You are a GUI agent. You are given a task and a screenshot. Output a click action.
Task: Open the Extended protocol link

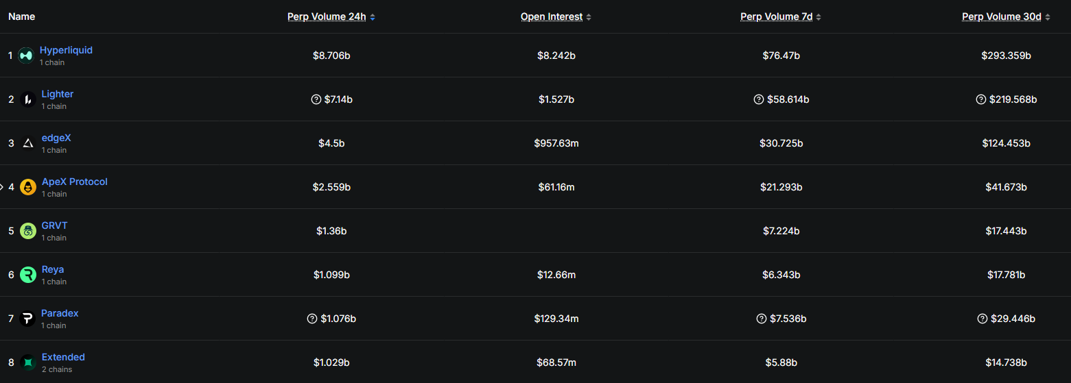point(63,357)
